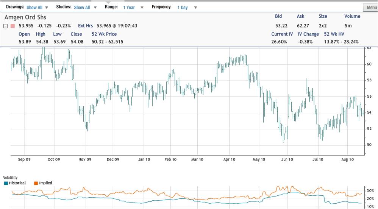Click the pink Amgen series color swatch
The height and width of the screenshot is (209, 378).
[x=12, y=26]
